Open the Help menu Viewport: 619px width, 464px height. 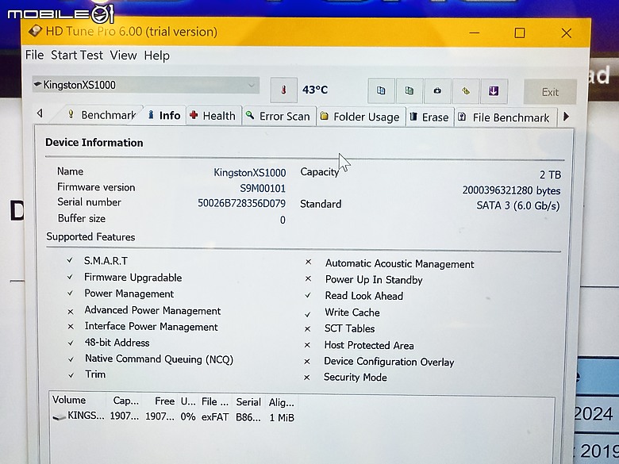(x=156, y=56)
